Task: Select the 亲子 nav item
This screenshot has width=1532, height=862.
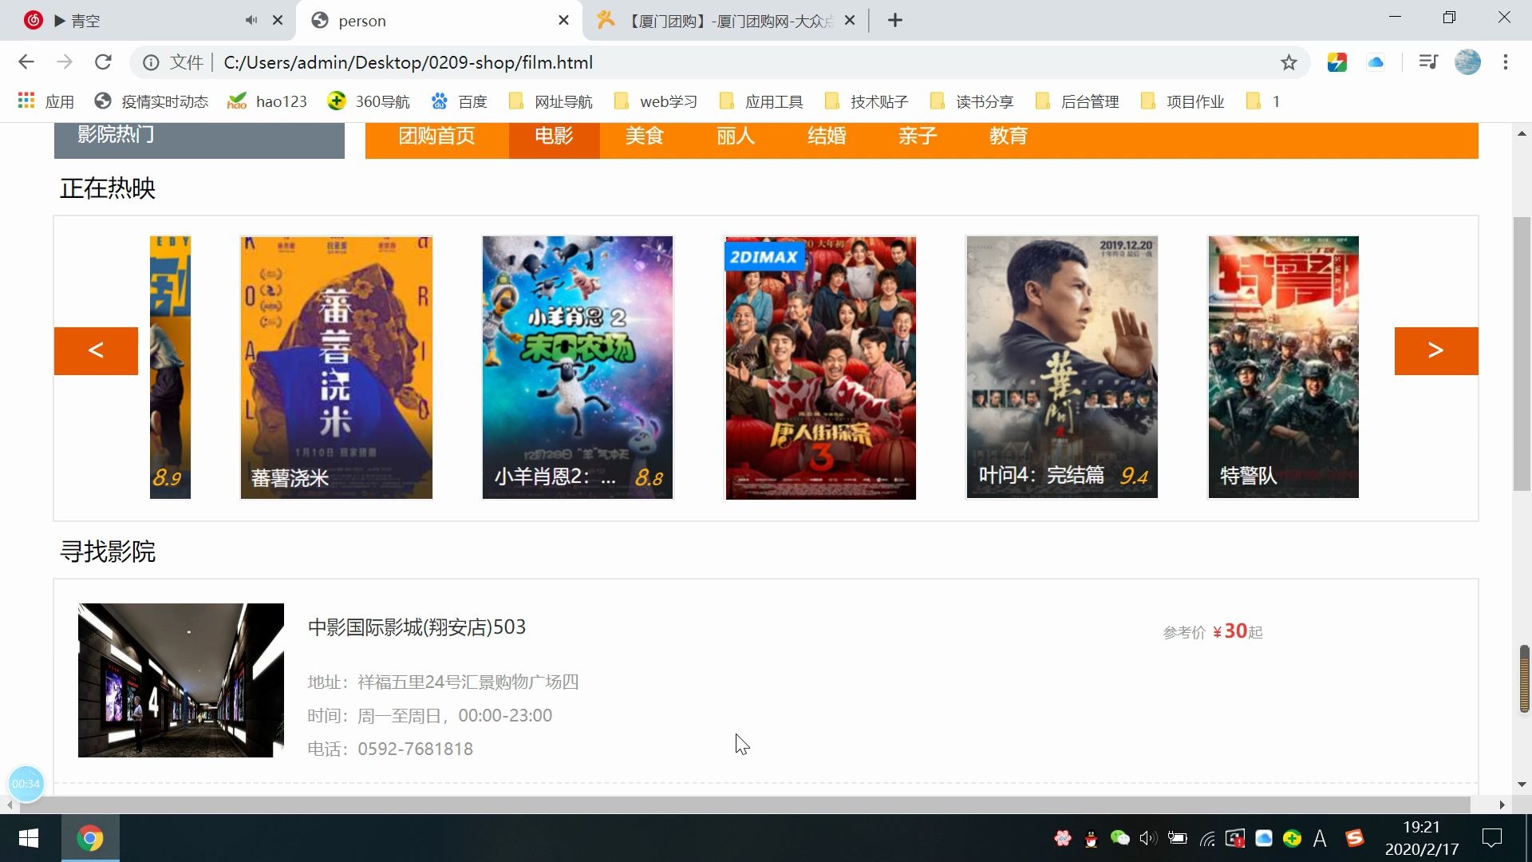Action: pos(918,136)
